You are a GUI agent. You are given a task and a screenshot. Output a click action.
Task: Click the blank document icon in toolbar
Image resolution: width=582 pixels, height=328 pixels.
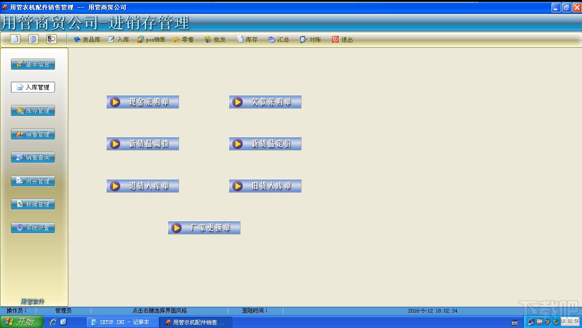[15, 39]
